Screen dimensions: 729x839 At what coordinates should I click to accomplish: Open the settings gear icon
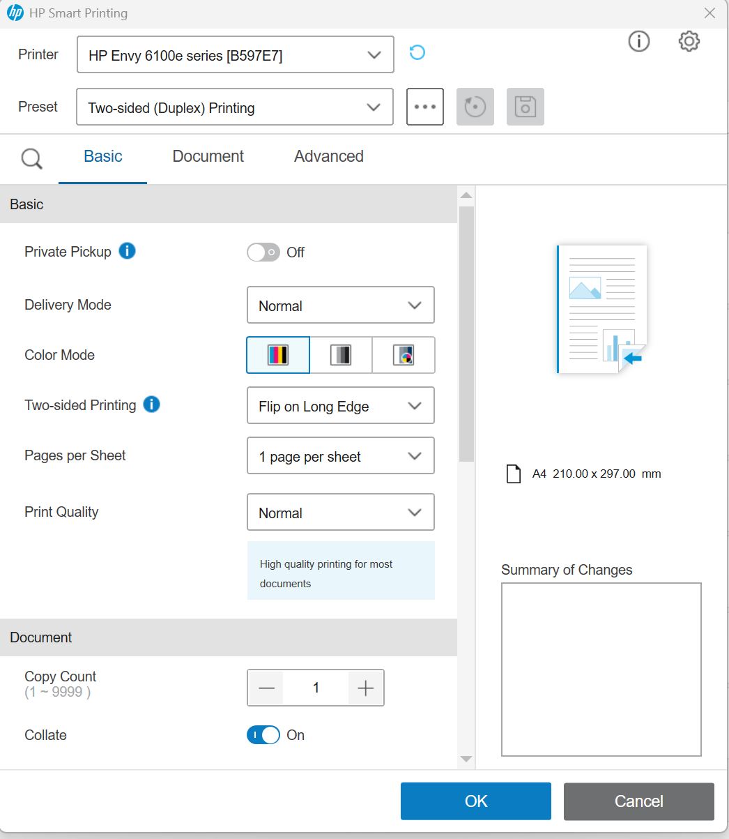point(689,42)
